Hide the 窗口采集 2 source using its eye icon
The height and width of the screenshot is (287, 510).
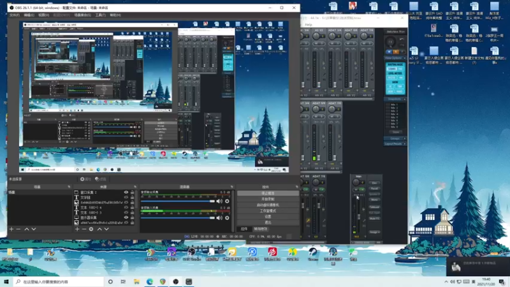point(126,192)
